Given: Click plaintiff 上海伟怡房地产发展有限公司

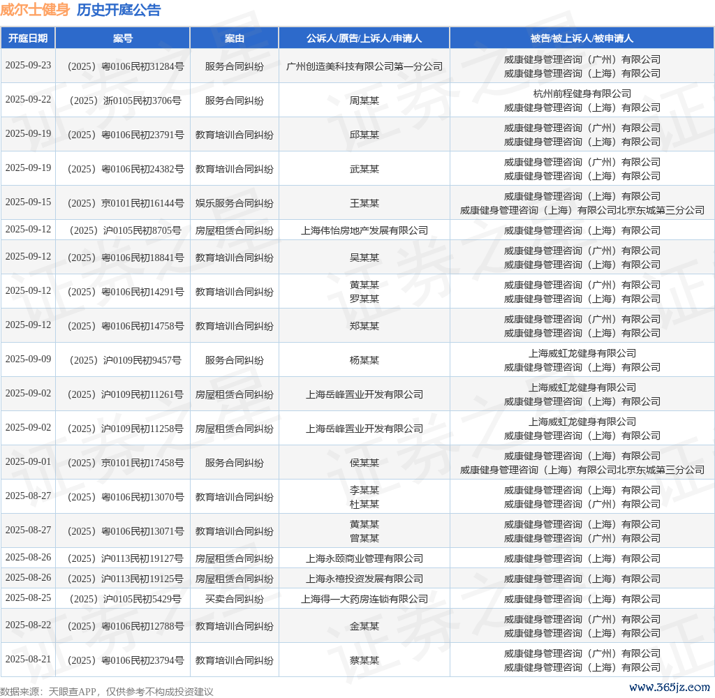Looking at the screenshot, I should (x=364, y=230).
